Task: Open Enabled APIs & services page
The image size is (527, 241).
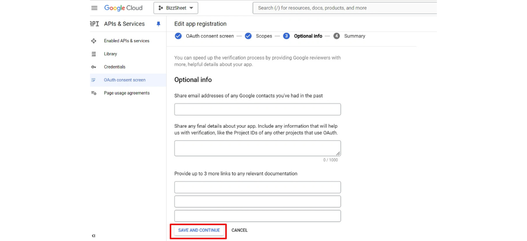Action: pos(126,41)
